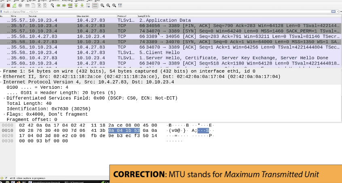
Task: Click the find packet magnifier icon
Action: click(52, 6)
